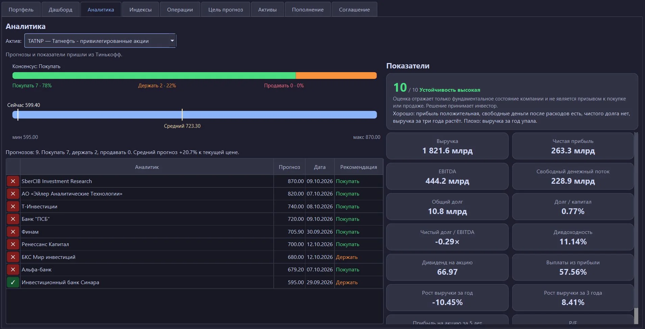Click the Чистая прибыль 263.3 млрд card
The image size is (645, 329).
point(573,146)
